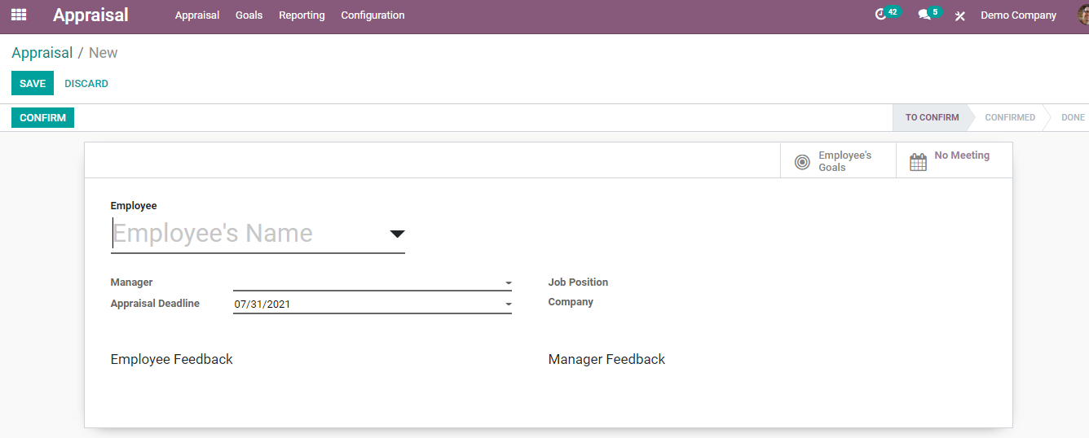Click the No Meeting calendar icon

click(x=918, y=162)
